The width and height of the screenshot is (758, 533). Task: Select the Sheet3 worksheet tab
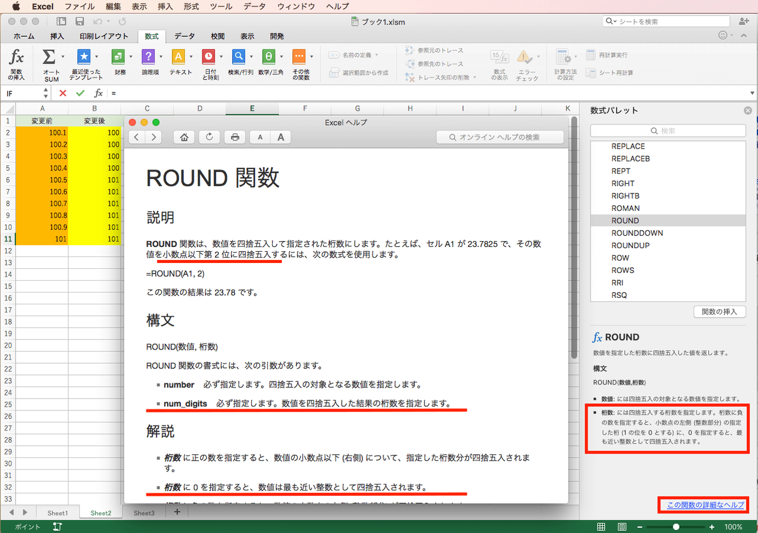(143, 513)
